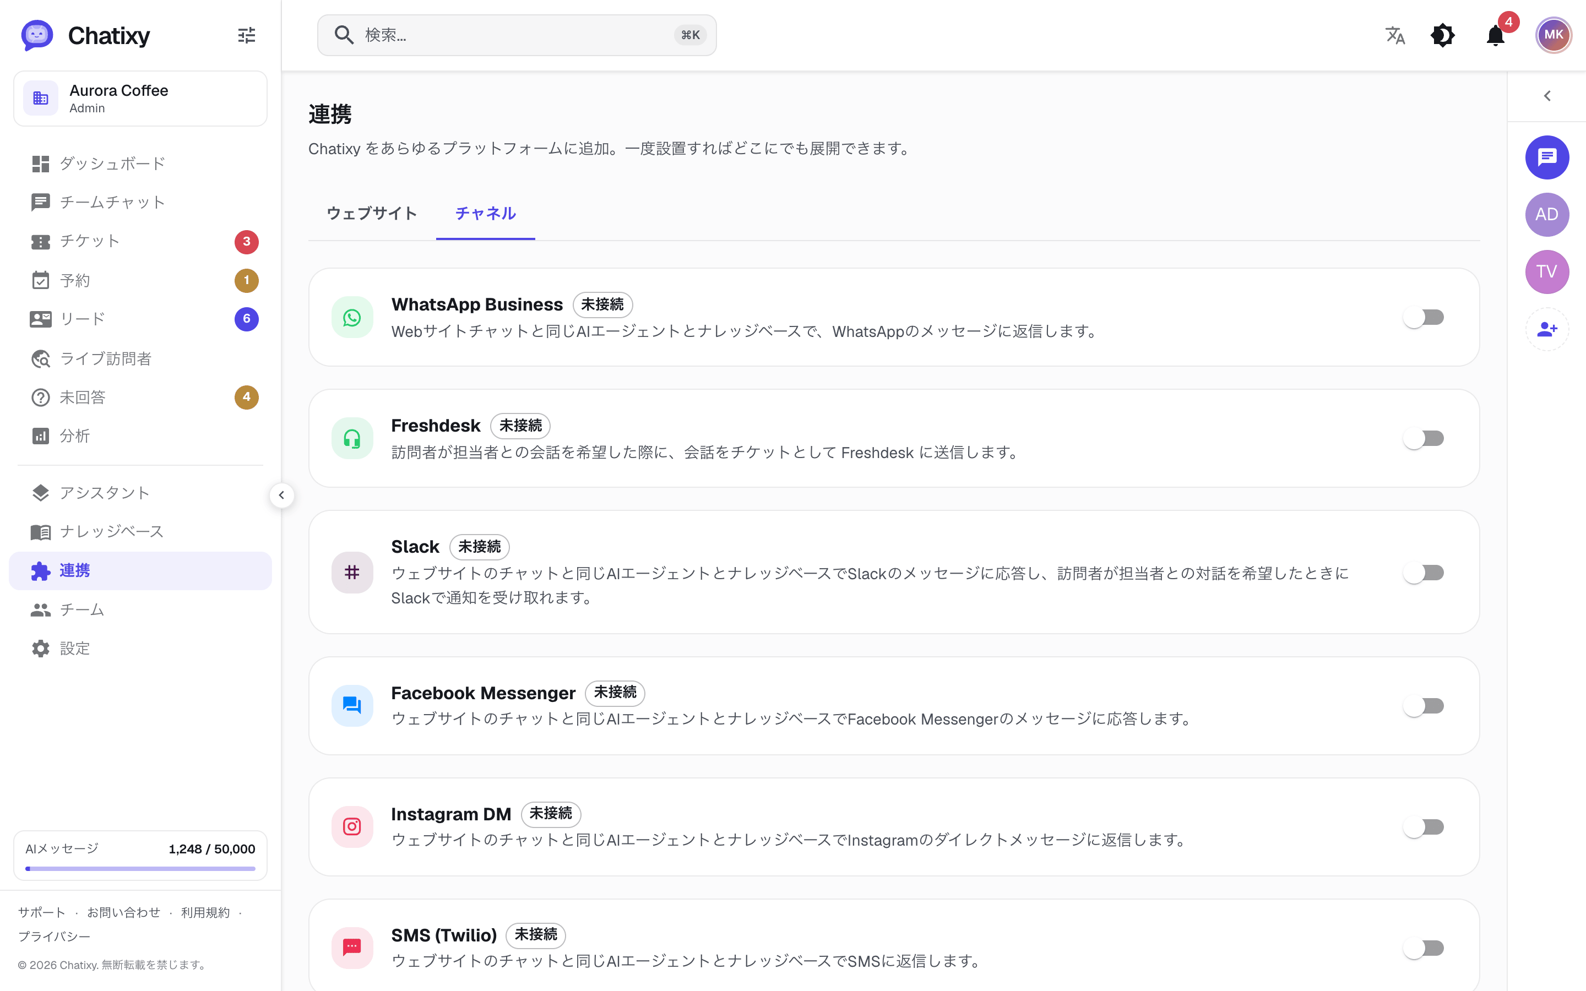Collapse the right team panel chevron
This screenshot has height=991, width=1586.
[1547, 96]
